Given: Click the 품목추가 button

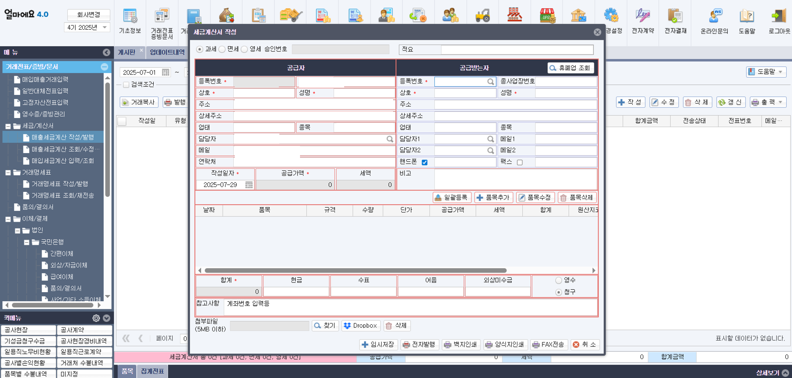Looking at the screenshot, I should pos(493,198).
